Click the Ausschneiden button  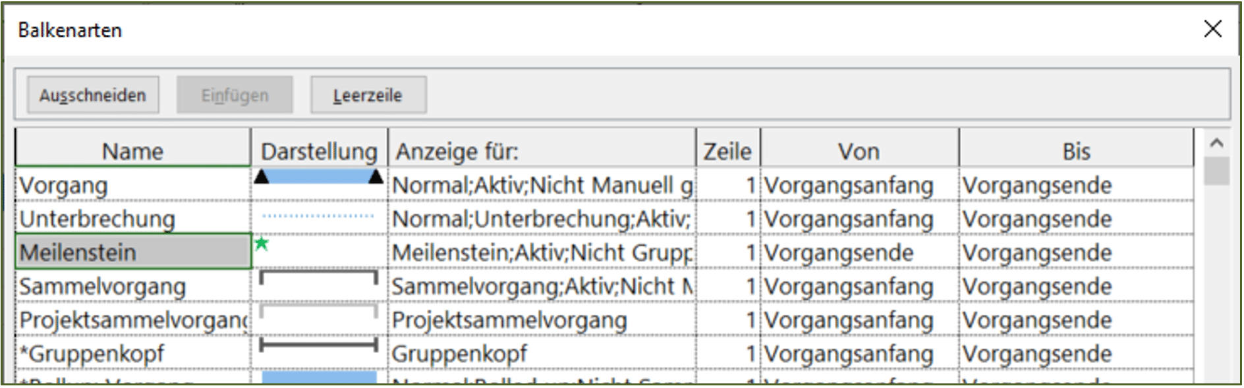(x=93, y=96)
